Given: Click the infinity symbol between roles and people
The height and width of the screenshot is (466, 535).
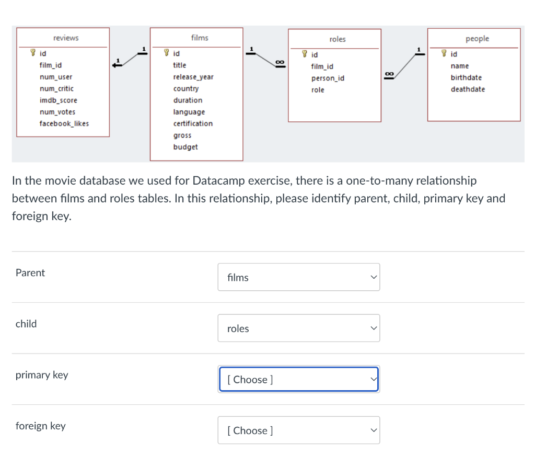Looking at the screenshot, I should click(389, 73).
